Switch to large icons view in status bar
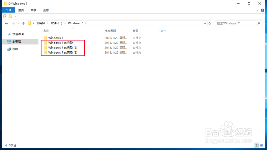Screen dimensions: 267x150 coord(262,145)
